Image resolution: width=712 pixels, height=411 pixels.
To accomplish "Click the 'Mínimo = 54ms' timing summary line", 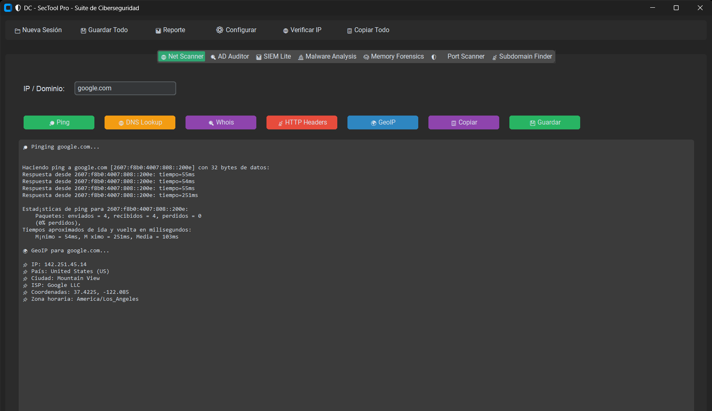I will pos(107,237).
